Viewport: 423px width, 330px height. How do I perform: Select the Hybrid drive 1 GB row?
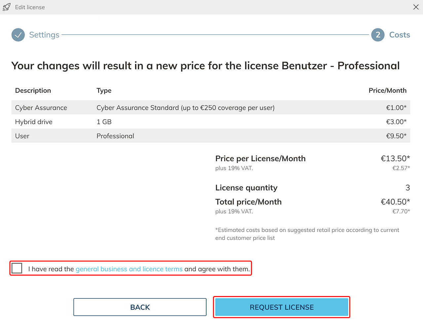coord(211,122)
